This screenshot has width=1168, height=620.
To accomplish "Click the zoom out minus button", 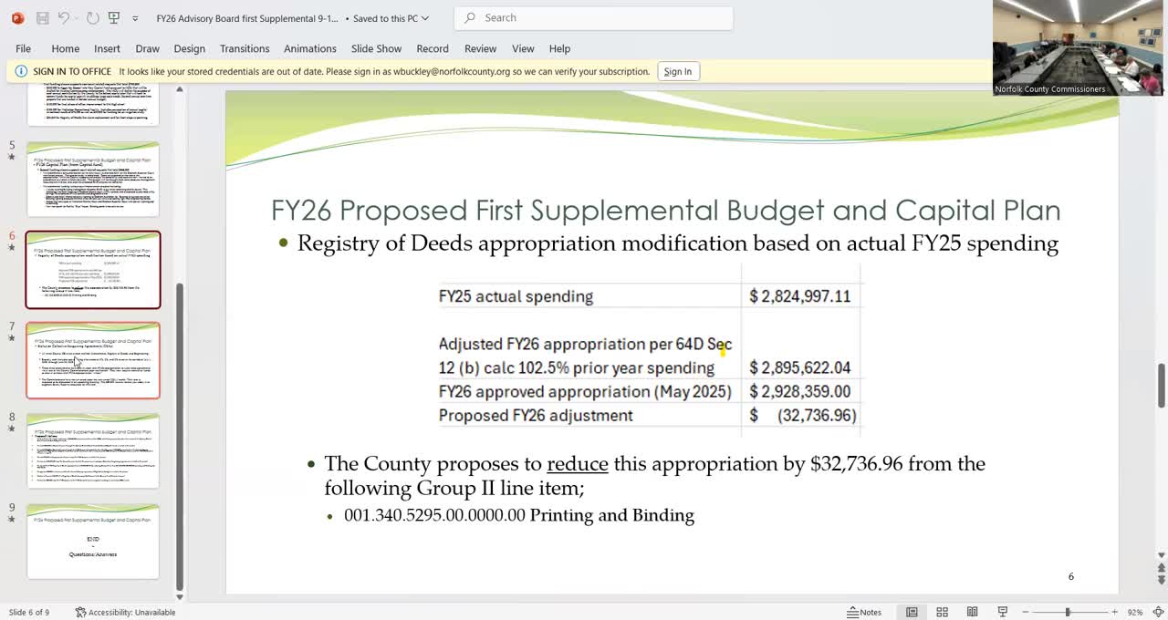I will point(1026,612).
